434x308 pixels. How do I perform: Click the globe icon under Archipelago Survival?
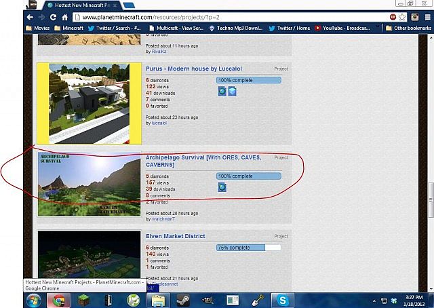point(222,187)
